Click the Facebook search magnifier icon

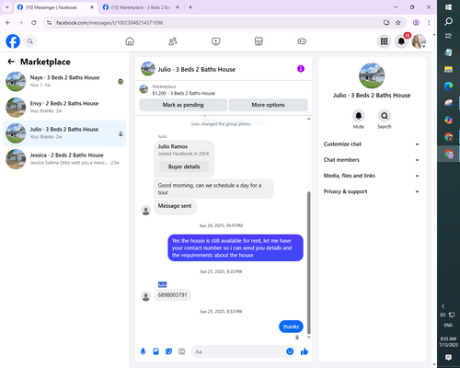30,41
